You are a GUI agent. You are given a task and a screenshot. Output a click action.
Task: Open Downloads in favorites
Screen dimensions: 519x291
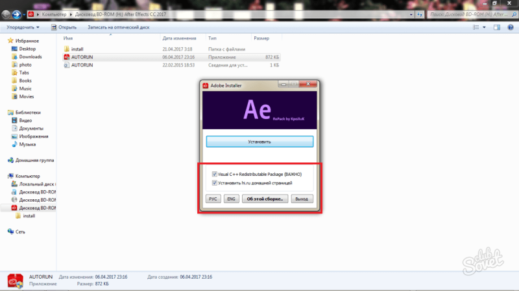[30, 57]
